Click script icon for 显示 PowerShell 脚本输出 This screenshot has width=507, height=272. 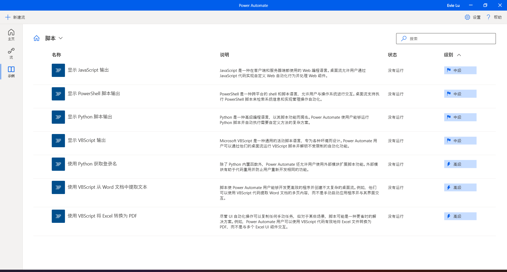[58, 94]
